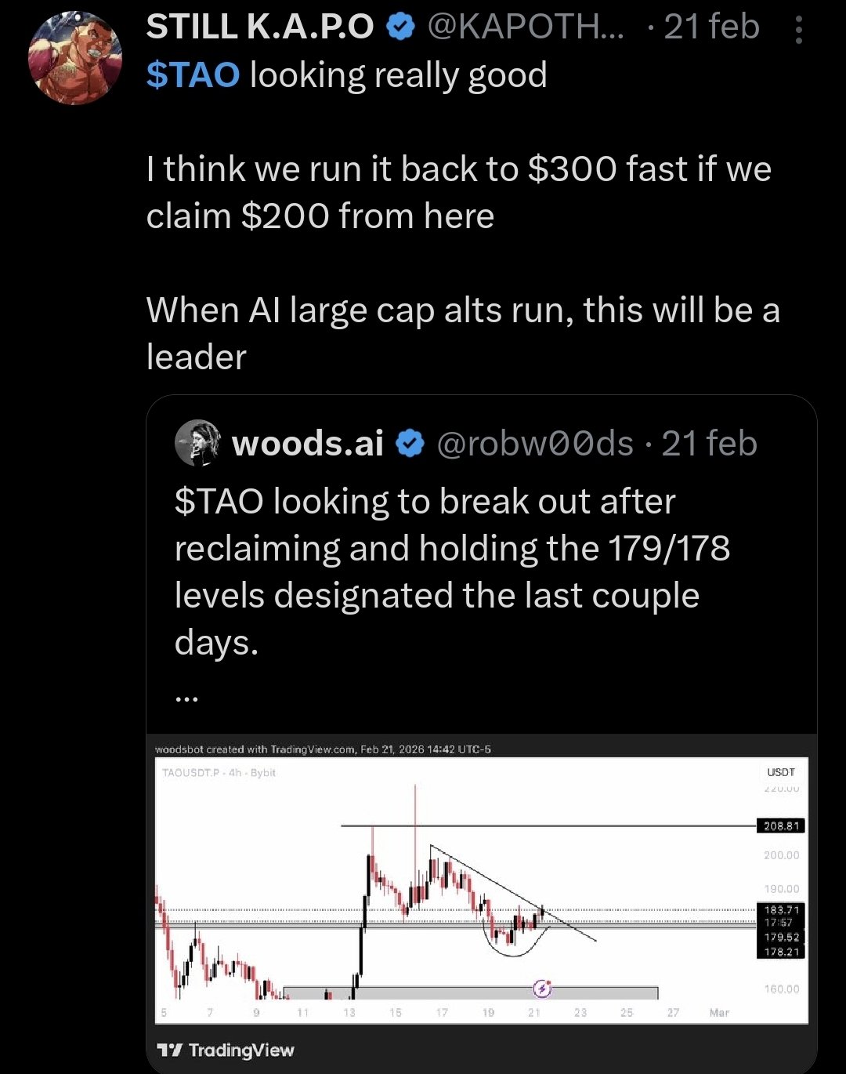846x1074 pixels.
Task: Expand the quoted tweet's truncated text ellipsis
Action: [x=187, y=695]
